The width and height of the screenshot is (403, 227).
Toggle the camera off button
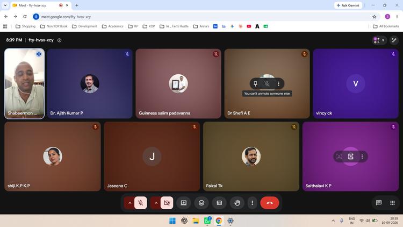[x=167, y=203]
